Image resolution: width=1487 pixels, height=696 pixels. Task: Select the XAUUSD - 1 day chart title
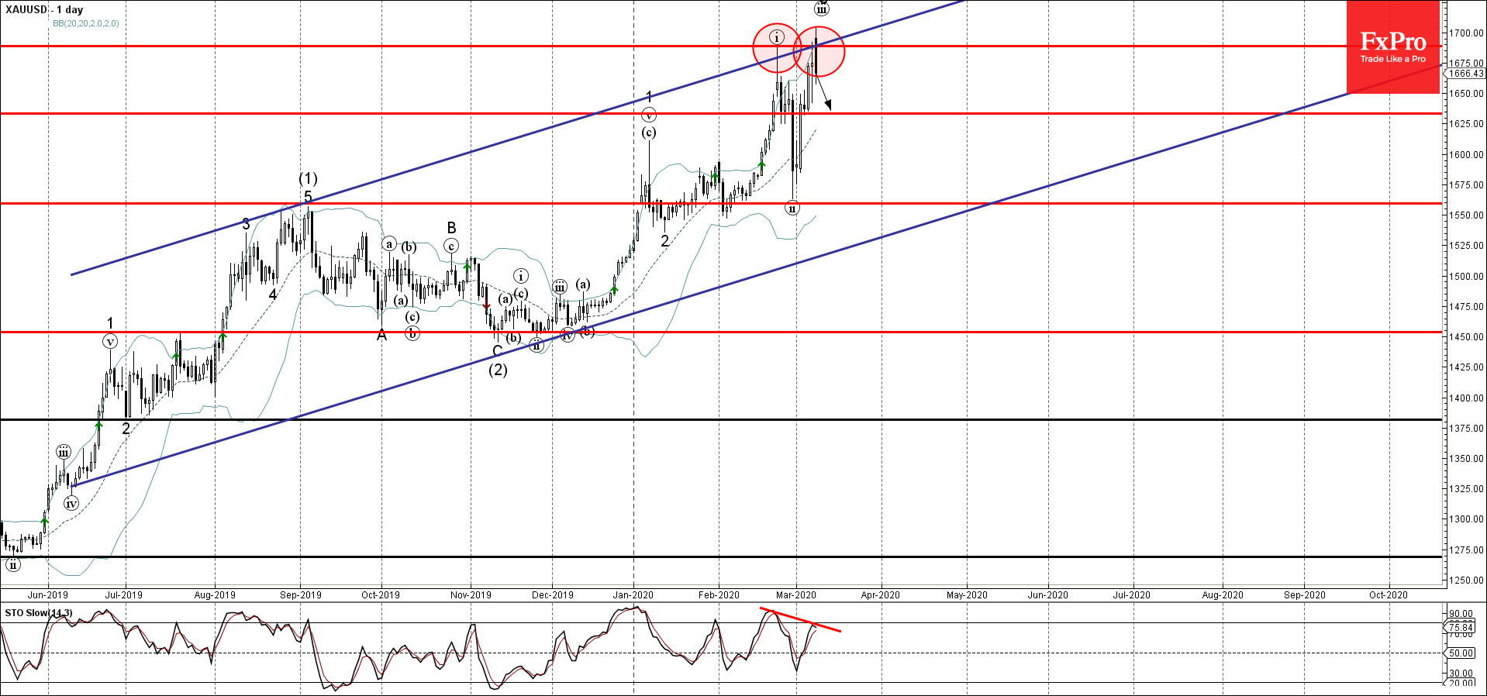44,10
